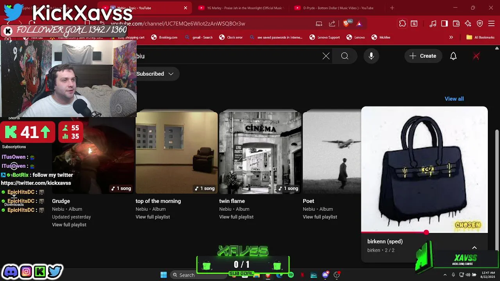The image size is (500, 281).
Task: Open Netflix from the taskbar
Action: point(302,275)
